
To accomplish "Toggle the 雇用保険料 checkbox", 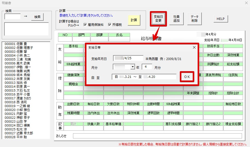I will tap(85, 25).
